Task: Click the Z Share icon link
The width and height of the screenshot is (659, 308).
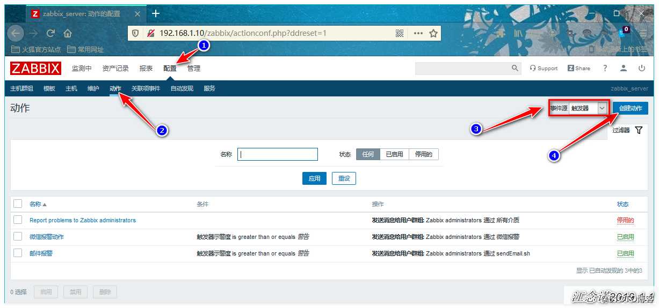Action: click(578, 68)
